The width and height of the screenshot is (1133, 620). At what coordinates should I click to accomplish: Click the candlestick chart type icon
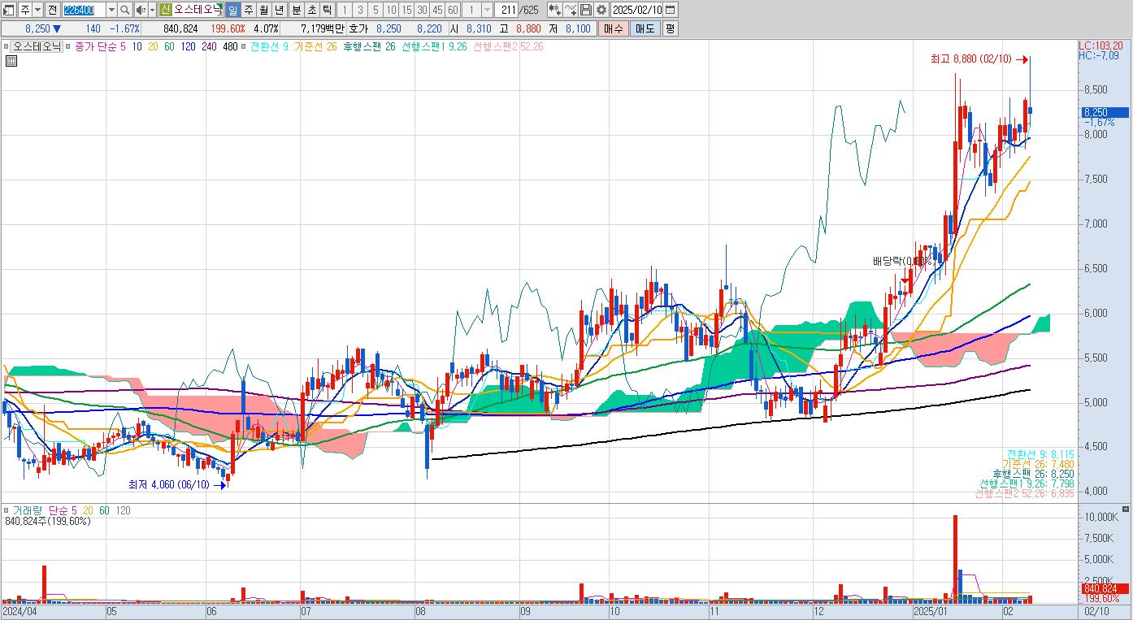tap(555, 10)
